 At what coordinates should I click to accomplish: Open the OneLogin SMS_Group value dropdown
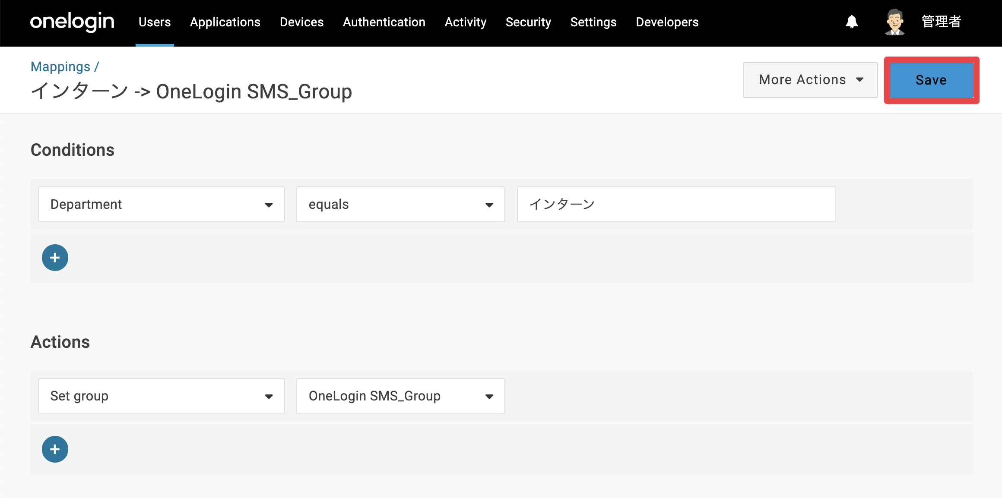coord(401,396)
